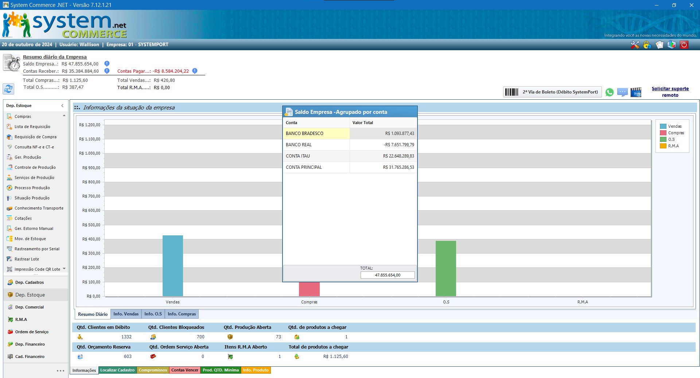
Task: Collapse the Dep. Estoque side panel
Action: click(62, 106)
